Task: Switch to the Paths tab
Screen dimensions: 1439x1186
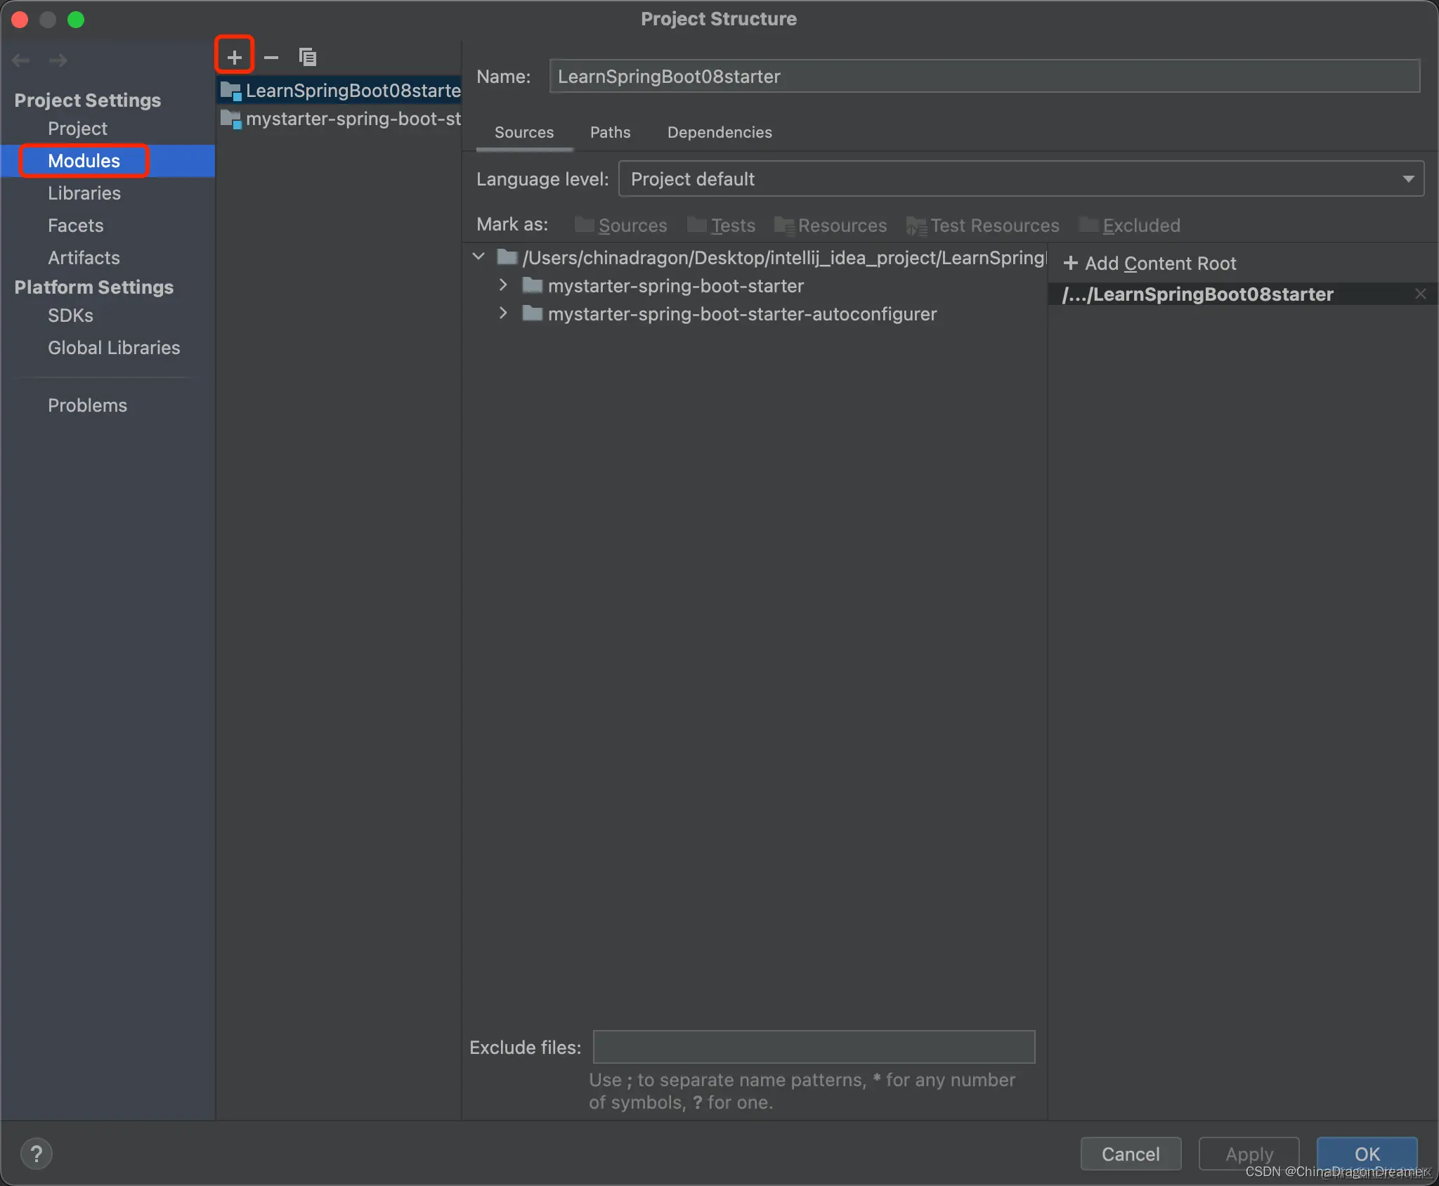Action: [610, 132]
